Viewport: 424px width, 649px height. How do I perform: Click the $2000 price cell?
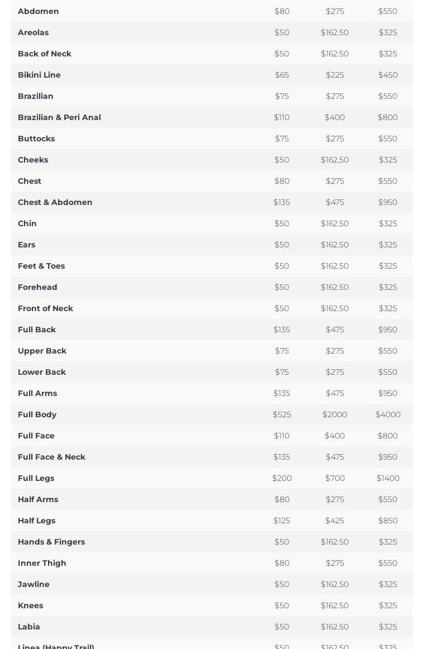pyautogui.click(x=335, y=414)
